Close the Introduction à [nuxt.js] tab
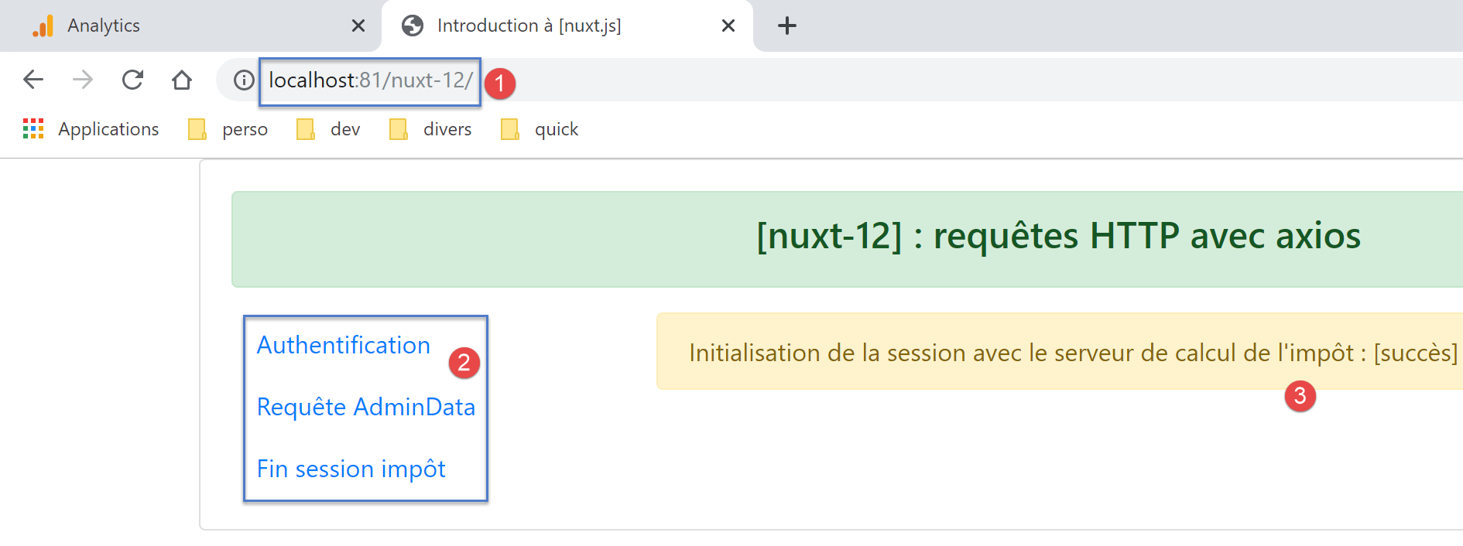The height and width of the screenshot is (546, 1463). click(728, 26)
